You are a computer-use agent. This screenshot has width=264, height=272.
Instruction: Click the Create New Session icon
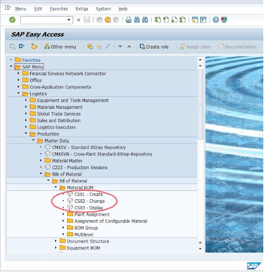(195, 20)
